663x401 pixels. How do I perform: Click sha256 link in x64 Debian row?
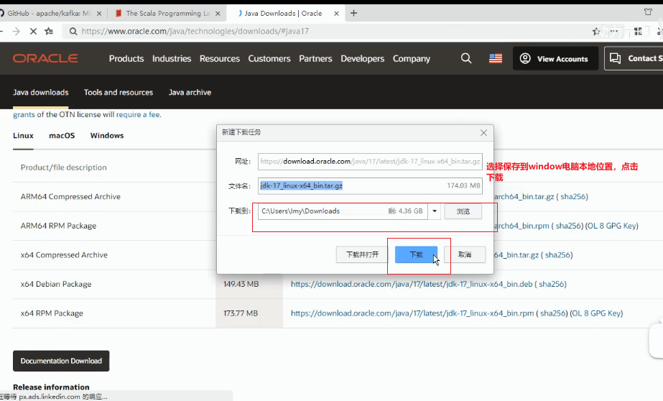(x=552, y=285)
